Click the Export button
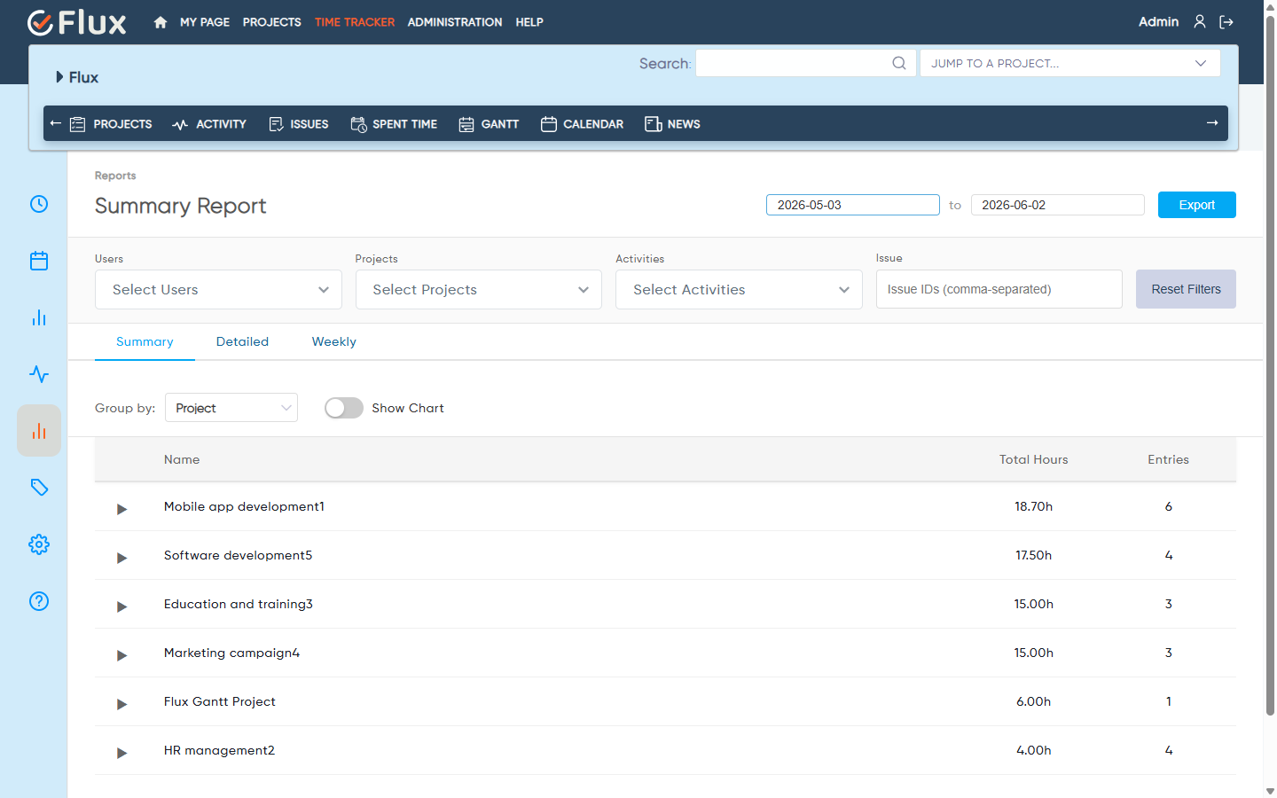This screenshot has height=798, width=1277. click(x=1197, y=205)
